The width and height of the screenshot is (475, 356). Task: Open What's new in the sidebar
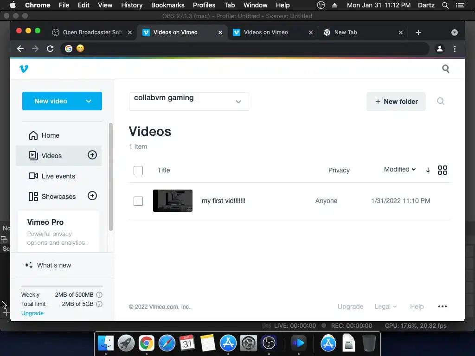point(48,265)
